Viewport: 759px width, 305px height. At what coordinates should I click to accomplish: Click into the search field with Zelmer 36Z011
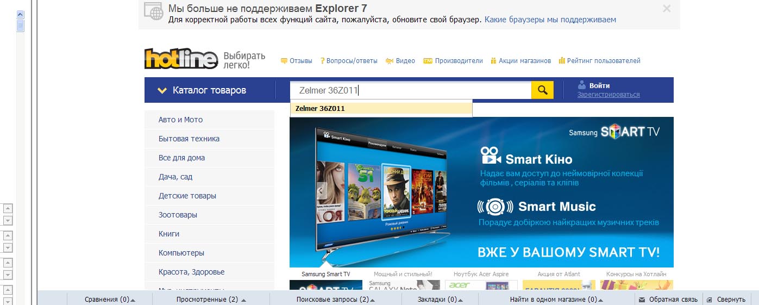pyautogui.click(x=411, y=90)
